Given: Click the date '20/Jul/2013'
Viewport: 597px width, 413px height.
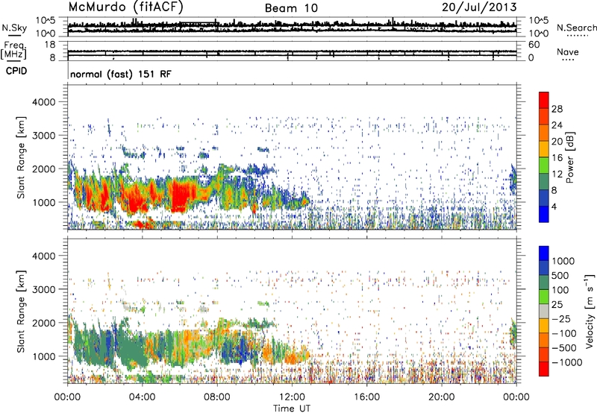Looking at the screenshot, I should click(479, 7).
